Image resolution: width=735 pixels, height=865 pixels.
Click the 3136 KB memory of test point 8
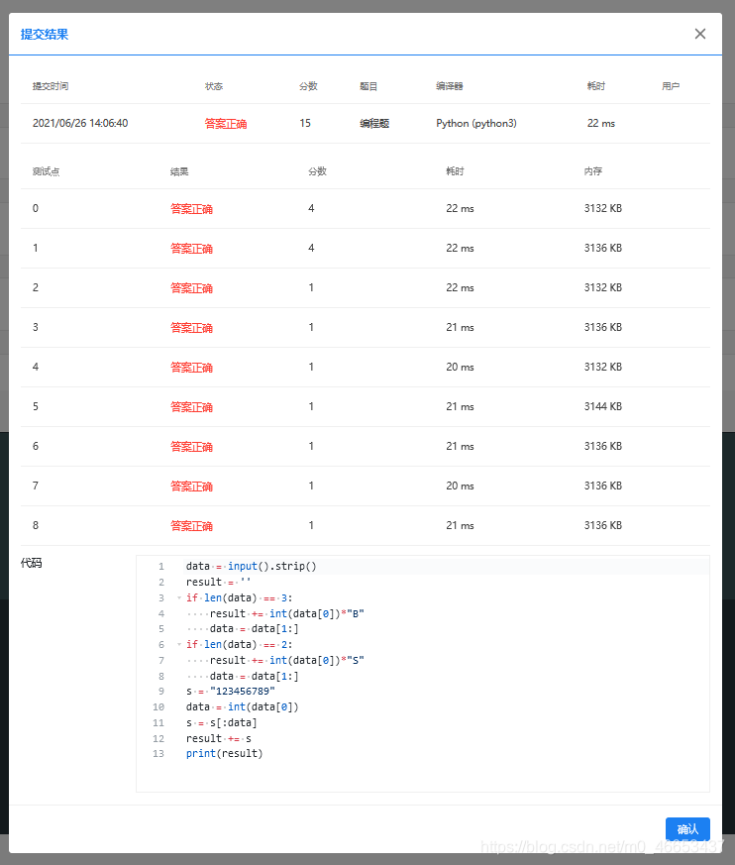click(x=603, y=526)
